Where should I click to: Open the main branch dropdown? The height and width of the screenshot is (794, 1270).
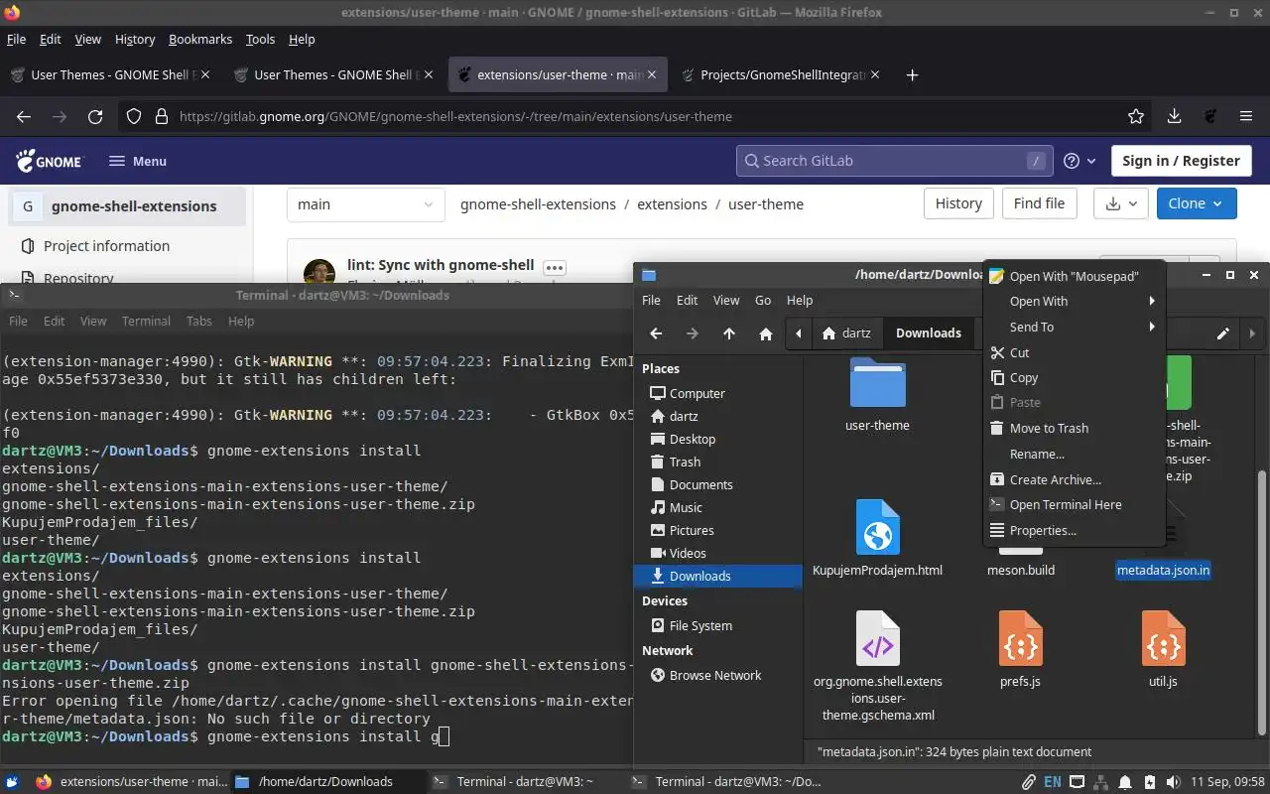click(x=365, y=204)
